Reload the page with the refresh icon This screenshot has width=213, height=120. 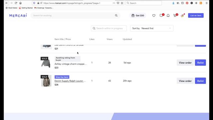16,3
